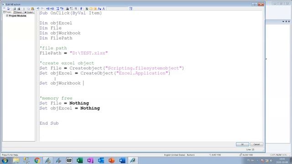Click 'English (United States)' in the status bar
Viewport: 292px width, 164px height.
(174, 155)
